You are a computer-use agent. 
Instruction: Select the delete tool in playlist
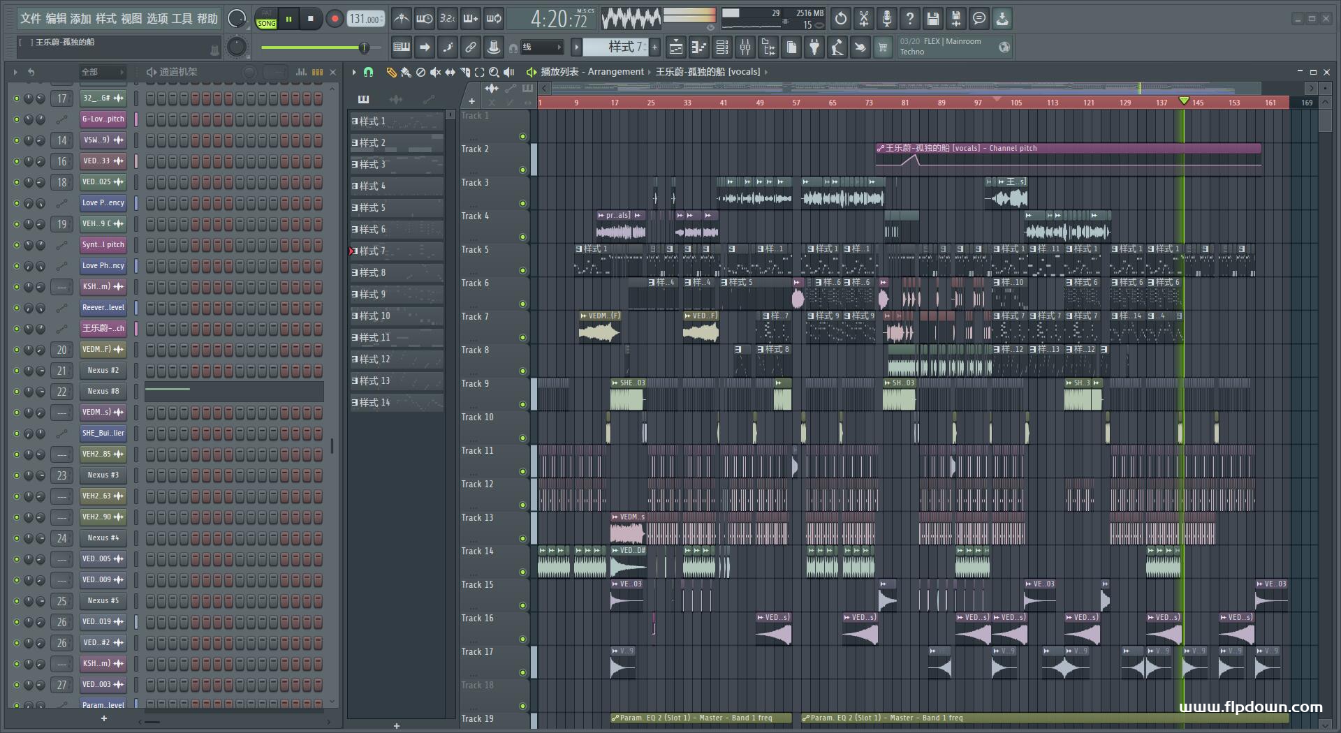click(420, 72)
